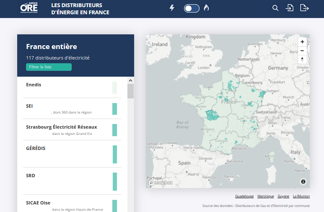324x212 pixels.
Task: Select GÉRÉDIS in the distributor list
Action: click(x=72, y=154)
